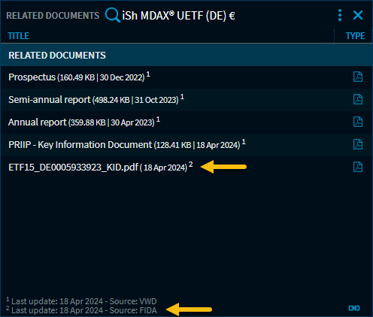
Task: Open the PRIIP - Key Information Document row
Action: pyautogui.click(x=186, y=145)
